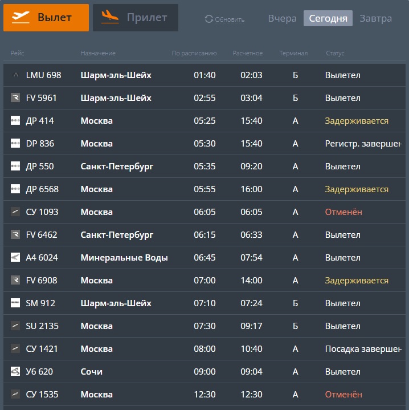Click airline logo for DP 836

pyautogui.click(x=15, y=143)
